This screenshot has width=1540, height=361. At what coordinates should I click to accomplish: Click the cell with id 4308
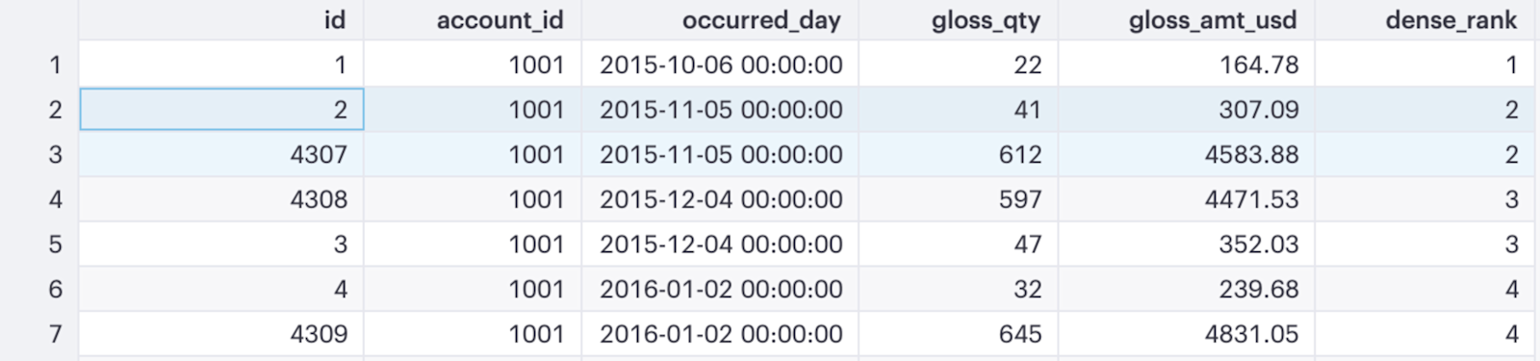(221, 199)
